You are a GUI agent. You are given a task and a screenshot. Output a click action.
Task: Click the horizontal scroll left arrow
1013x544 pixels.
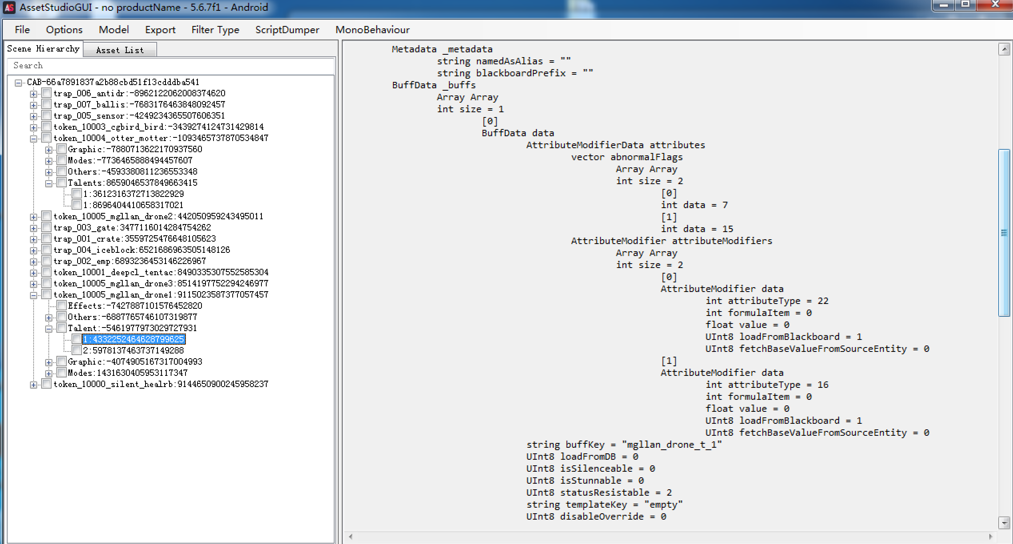(351, 536)
